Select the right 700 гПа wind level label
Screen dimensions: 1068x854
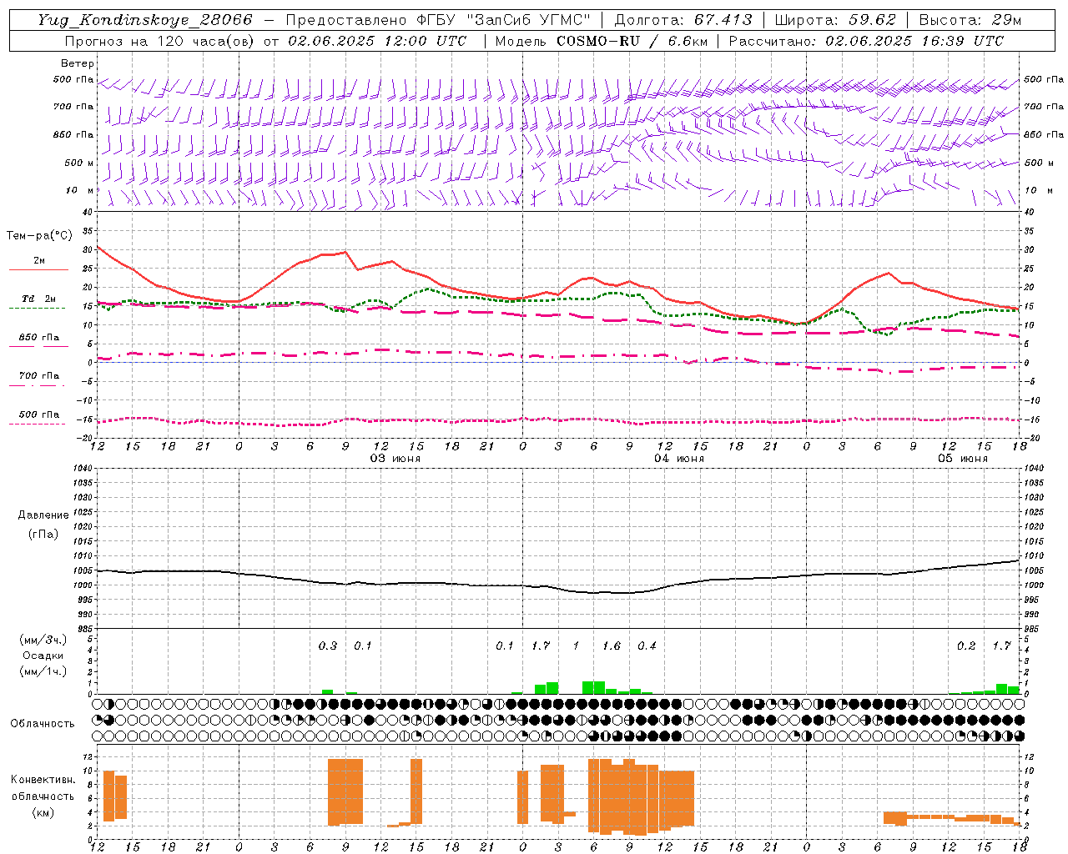coord(1044,107)
